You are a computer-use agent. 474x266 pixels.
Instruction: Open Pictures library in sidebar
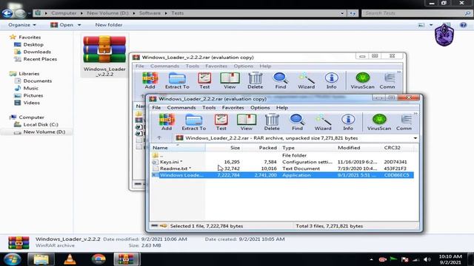point(33,95)
